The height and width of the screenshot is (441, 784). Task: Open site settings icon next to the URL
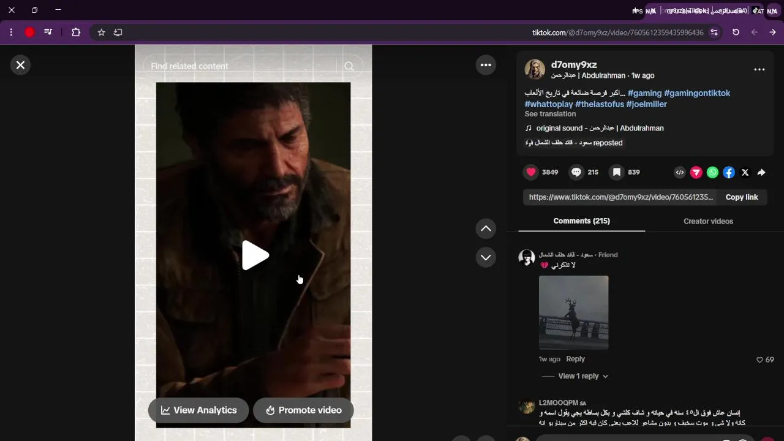pos(714,32)
